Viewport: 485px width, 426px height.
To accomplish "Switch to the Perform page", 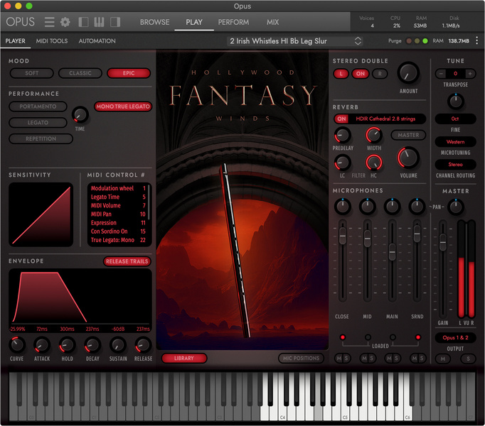I will tap(233, 22).
